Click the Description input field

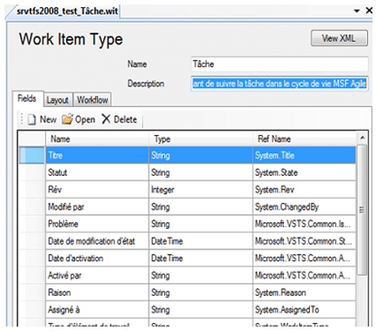(279, 83)
